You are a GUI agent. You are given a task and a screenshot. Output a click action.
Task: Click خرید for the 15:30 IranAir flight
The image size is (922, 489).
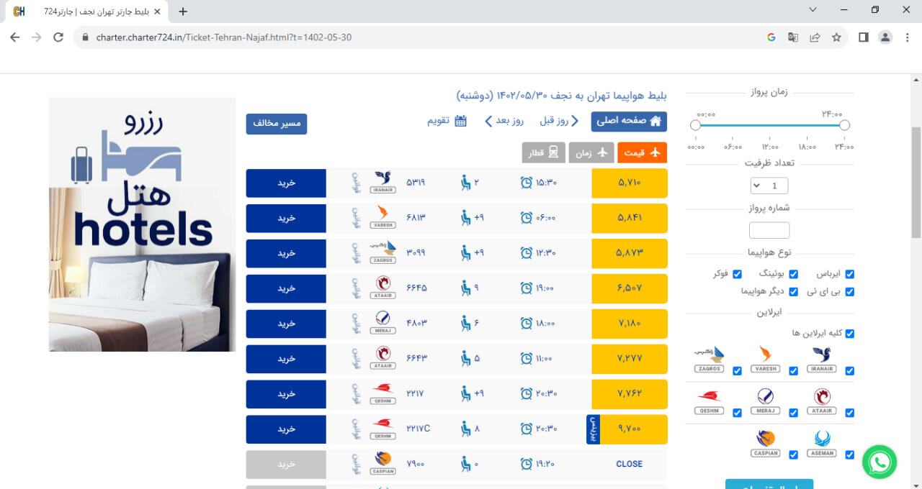tap(286, 183)
